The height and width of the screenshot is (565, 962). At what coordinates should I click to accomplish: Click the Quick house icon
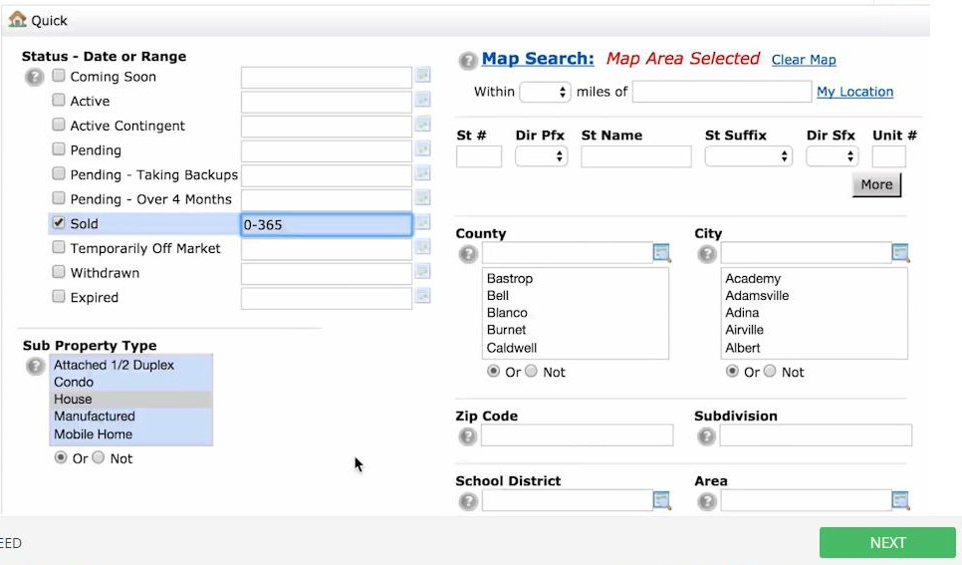[x=17, y=20]
